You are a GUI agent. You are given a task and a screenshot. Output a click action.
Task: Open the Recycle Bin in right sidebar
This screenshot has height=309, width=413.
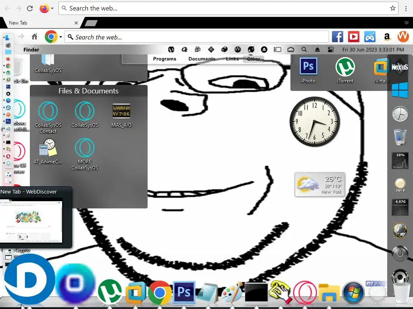click(400, 137)
